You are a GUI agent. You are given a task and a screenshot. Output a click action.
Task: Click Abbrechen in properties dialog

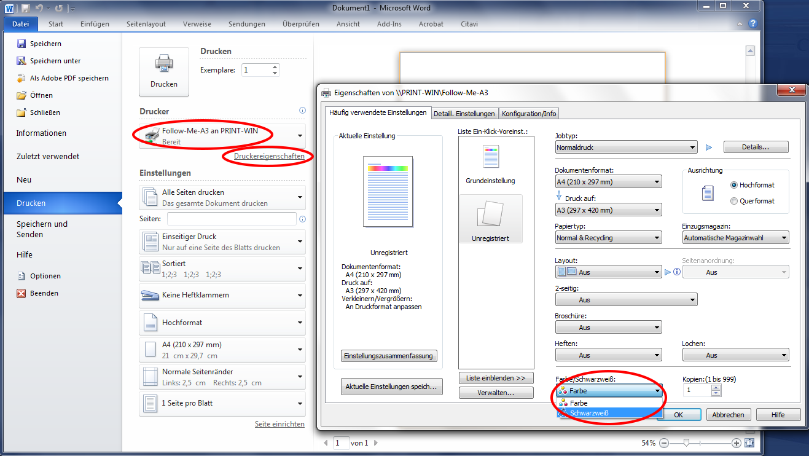[x=729, y=415]
